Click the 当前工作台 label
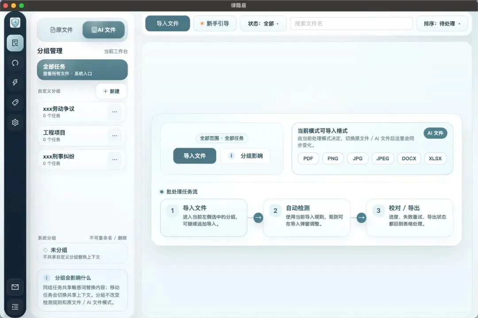478x318 pixels. (x=116, y=51)
